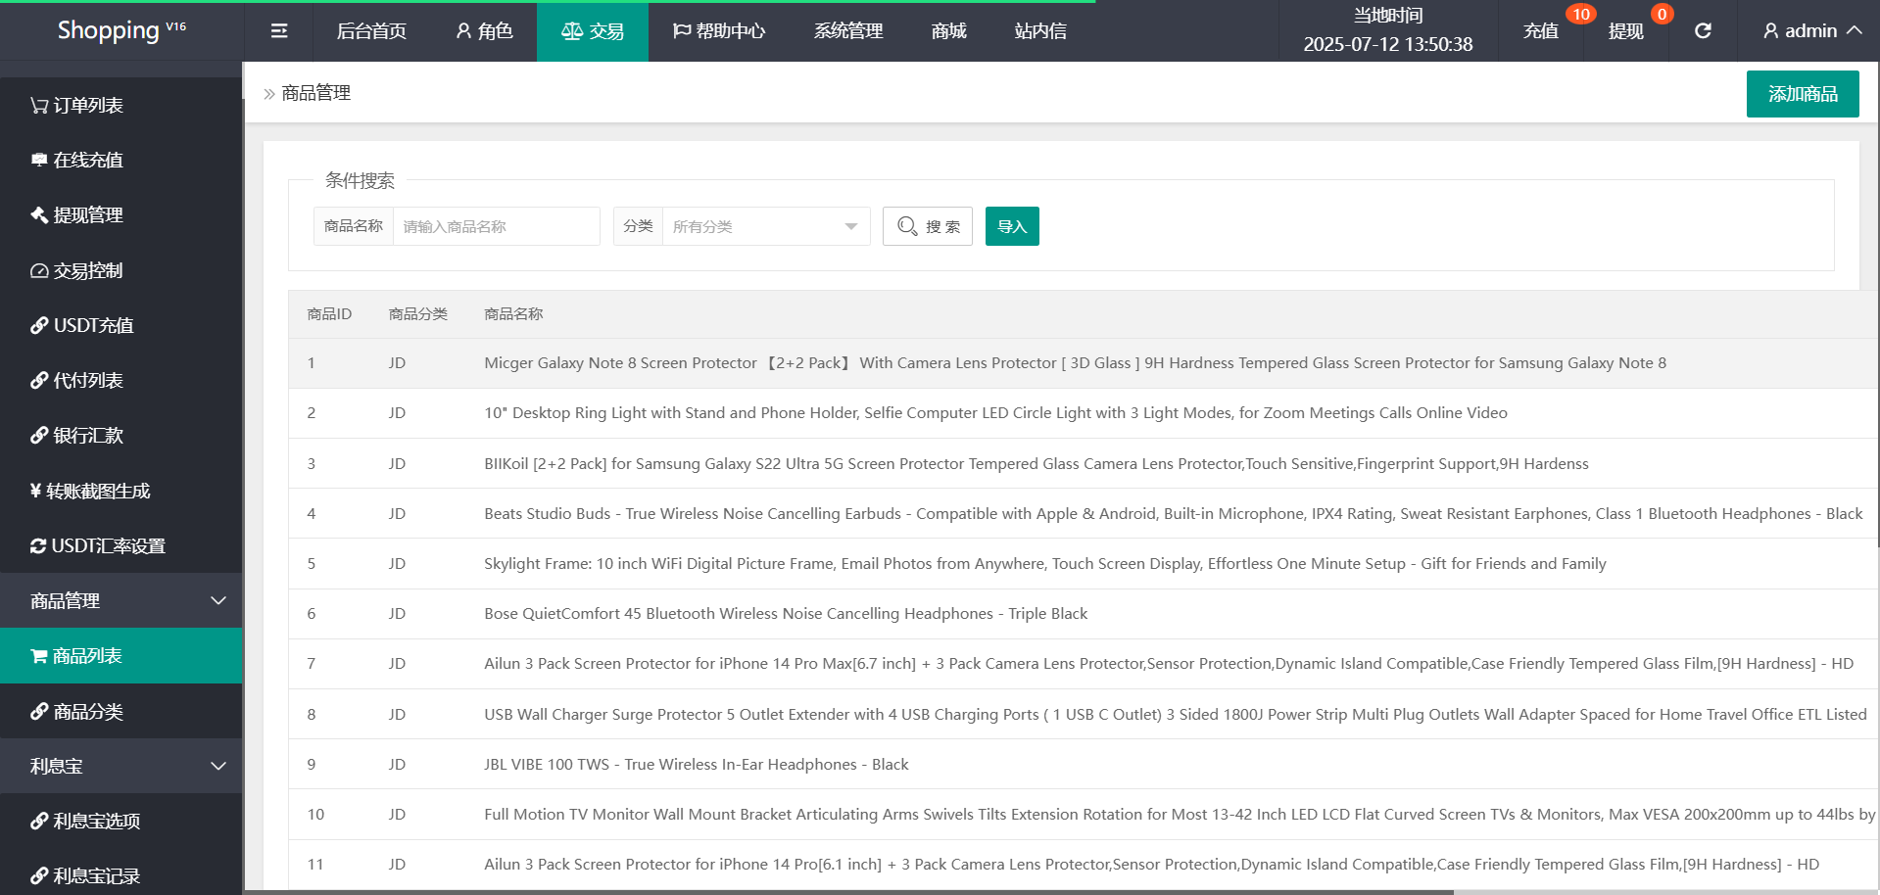Image resolution: width=1880 pixels, height=895 pixels.
Task: Select the 10" Desktop Ring Light product row
Action: click(1083, 413)
